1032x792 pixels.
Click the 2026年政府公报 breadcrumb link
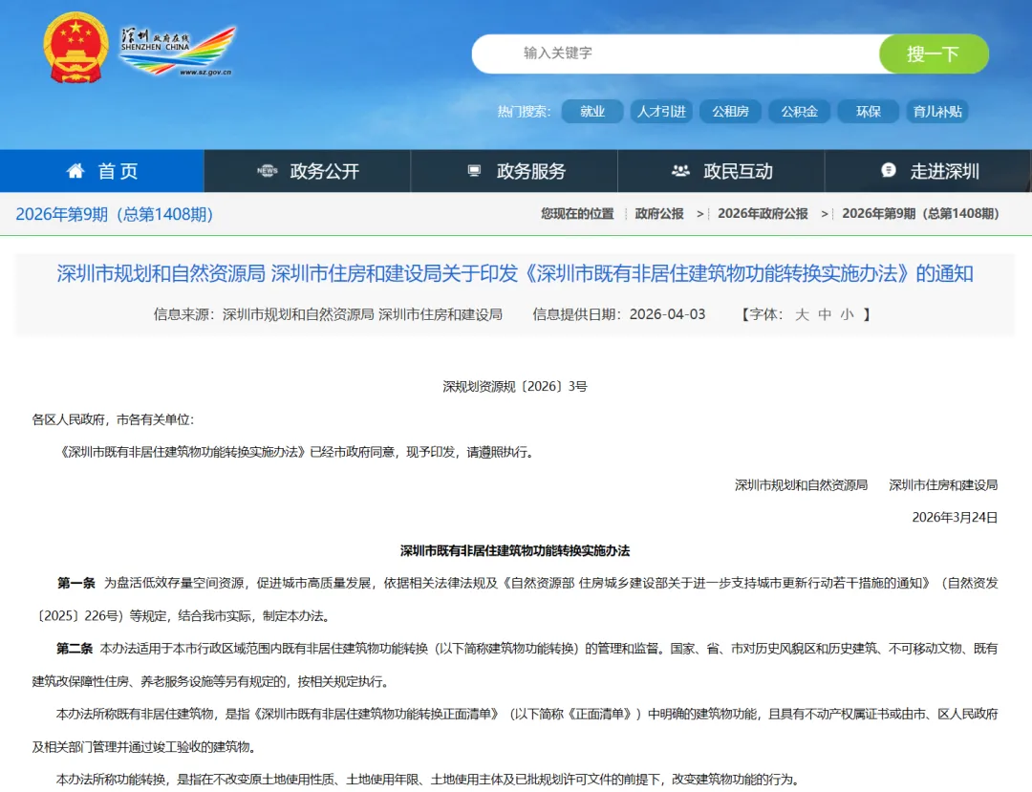tap(763, 214)
